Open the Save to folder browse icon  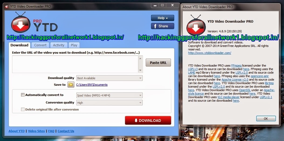(x=71, y=85)
